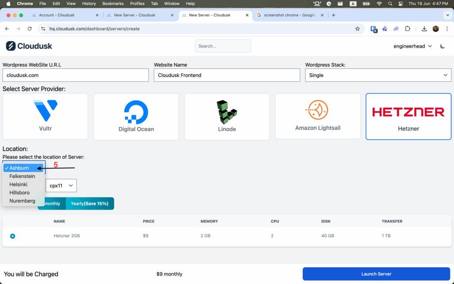Open Chrome extensions puzzle icon
This screenshot has width=454, height=284.
(407, 29)
